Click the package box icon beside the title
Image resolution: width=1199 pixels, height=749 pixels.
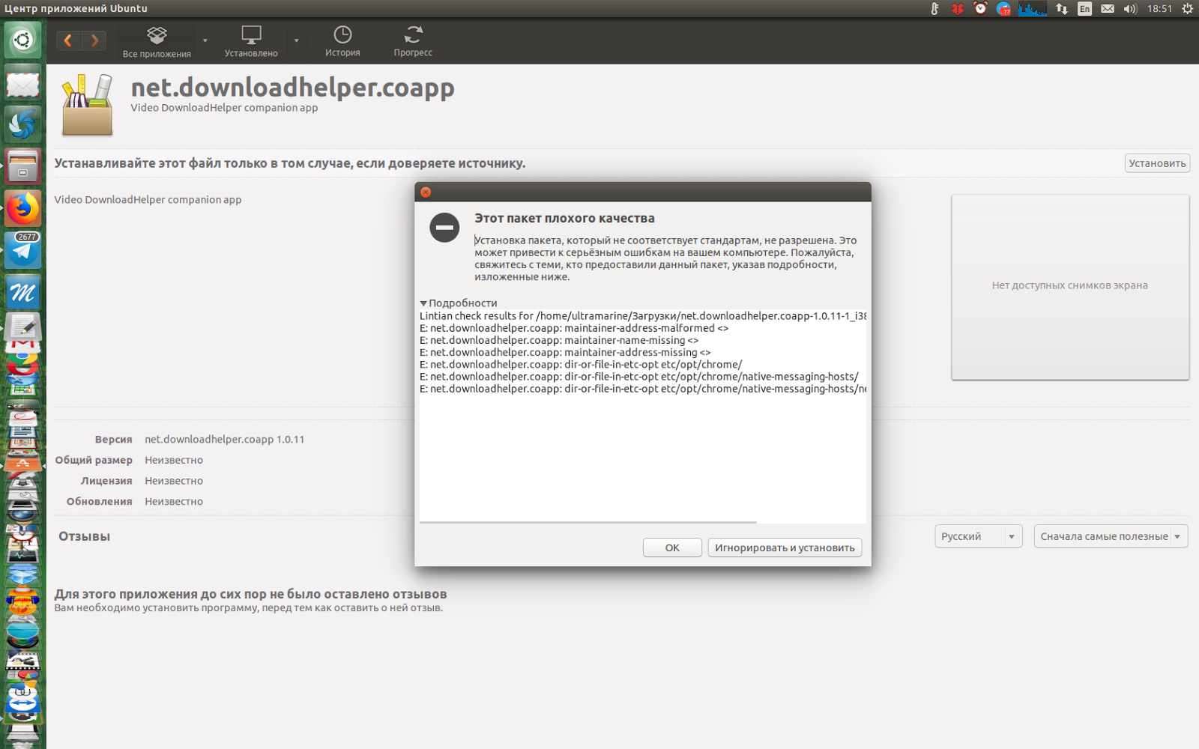88,105
